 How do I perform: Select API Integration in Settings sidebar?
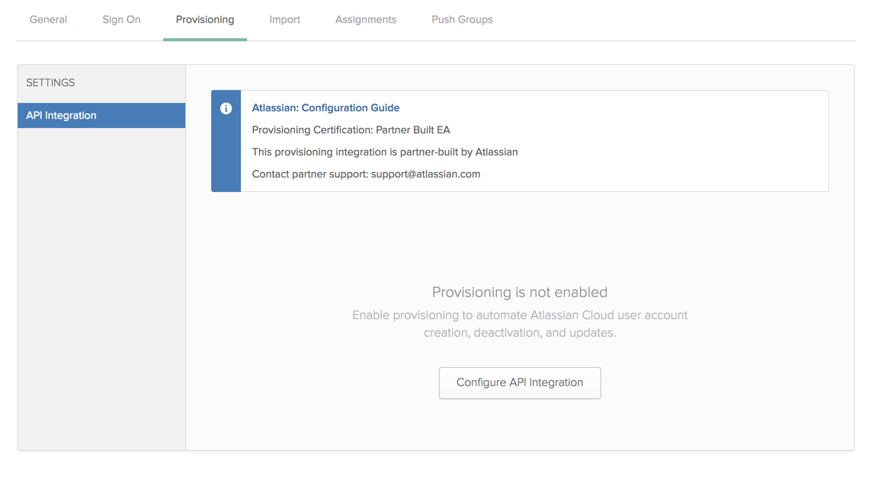[101, 115]
